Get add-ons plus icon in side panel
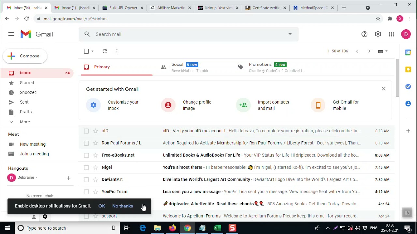This screenshot has width=417, height=234. click(x=408, y=131)
